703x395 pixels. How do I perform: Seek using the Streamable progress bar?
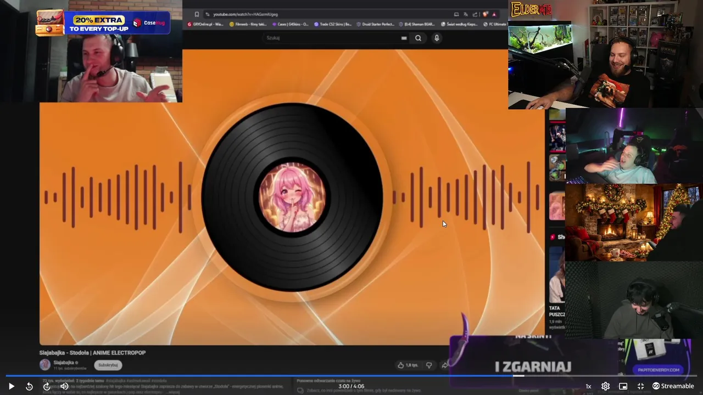pyautogui.click(x=351, y=376)
